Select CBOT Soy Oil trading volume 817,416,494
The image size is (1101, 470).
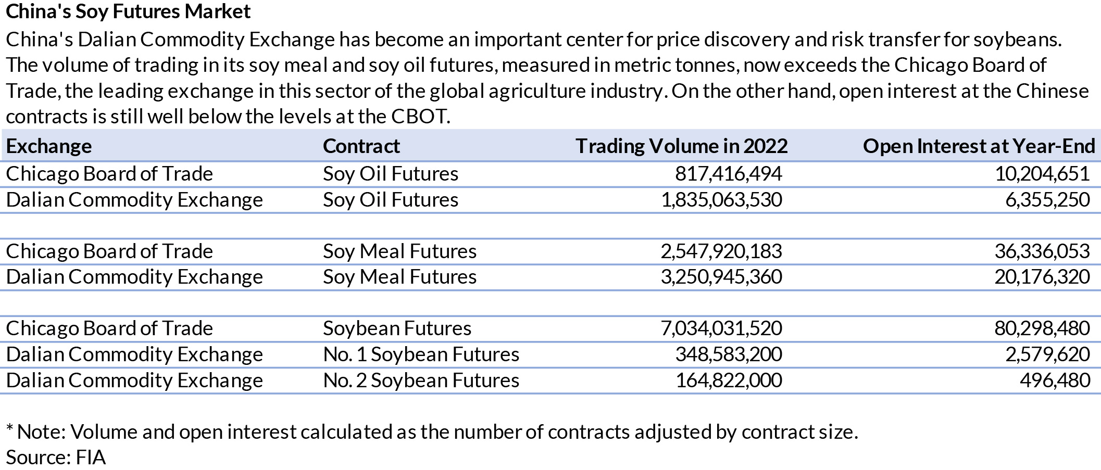(729, 174)
